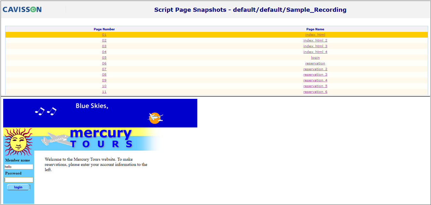Click the sun face image
This screenshot has width=431, height=205.
coord(18,142)
